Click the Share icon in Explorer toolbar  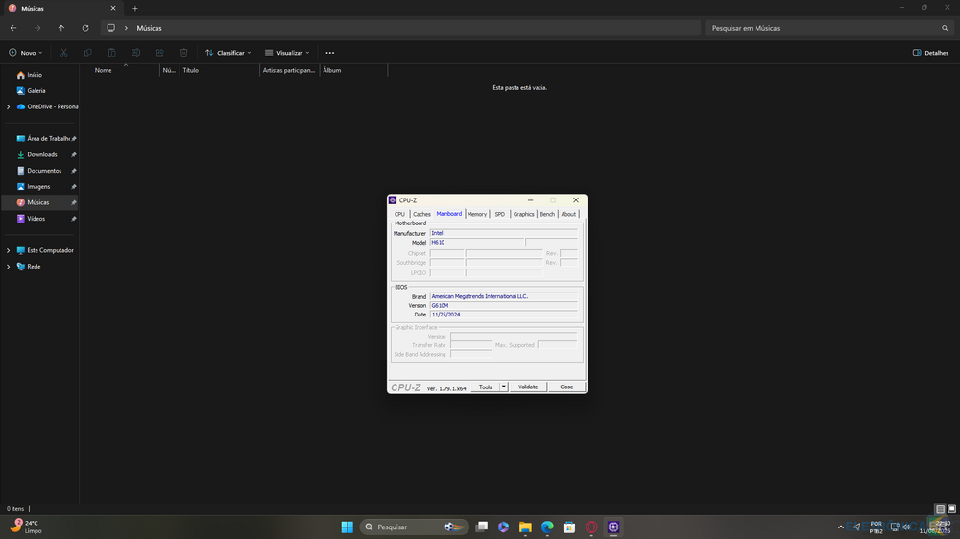click(159, 53)
